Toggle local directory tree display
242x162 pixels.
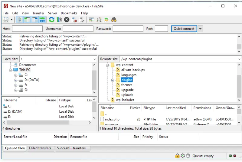27,20
